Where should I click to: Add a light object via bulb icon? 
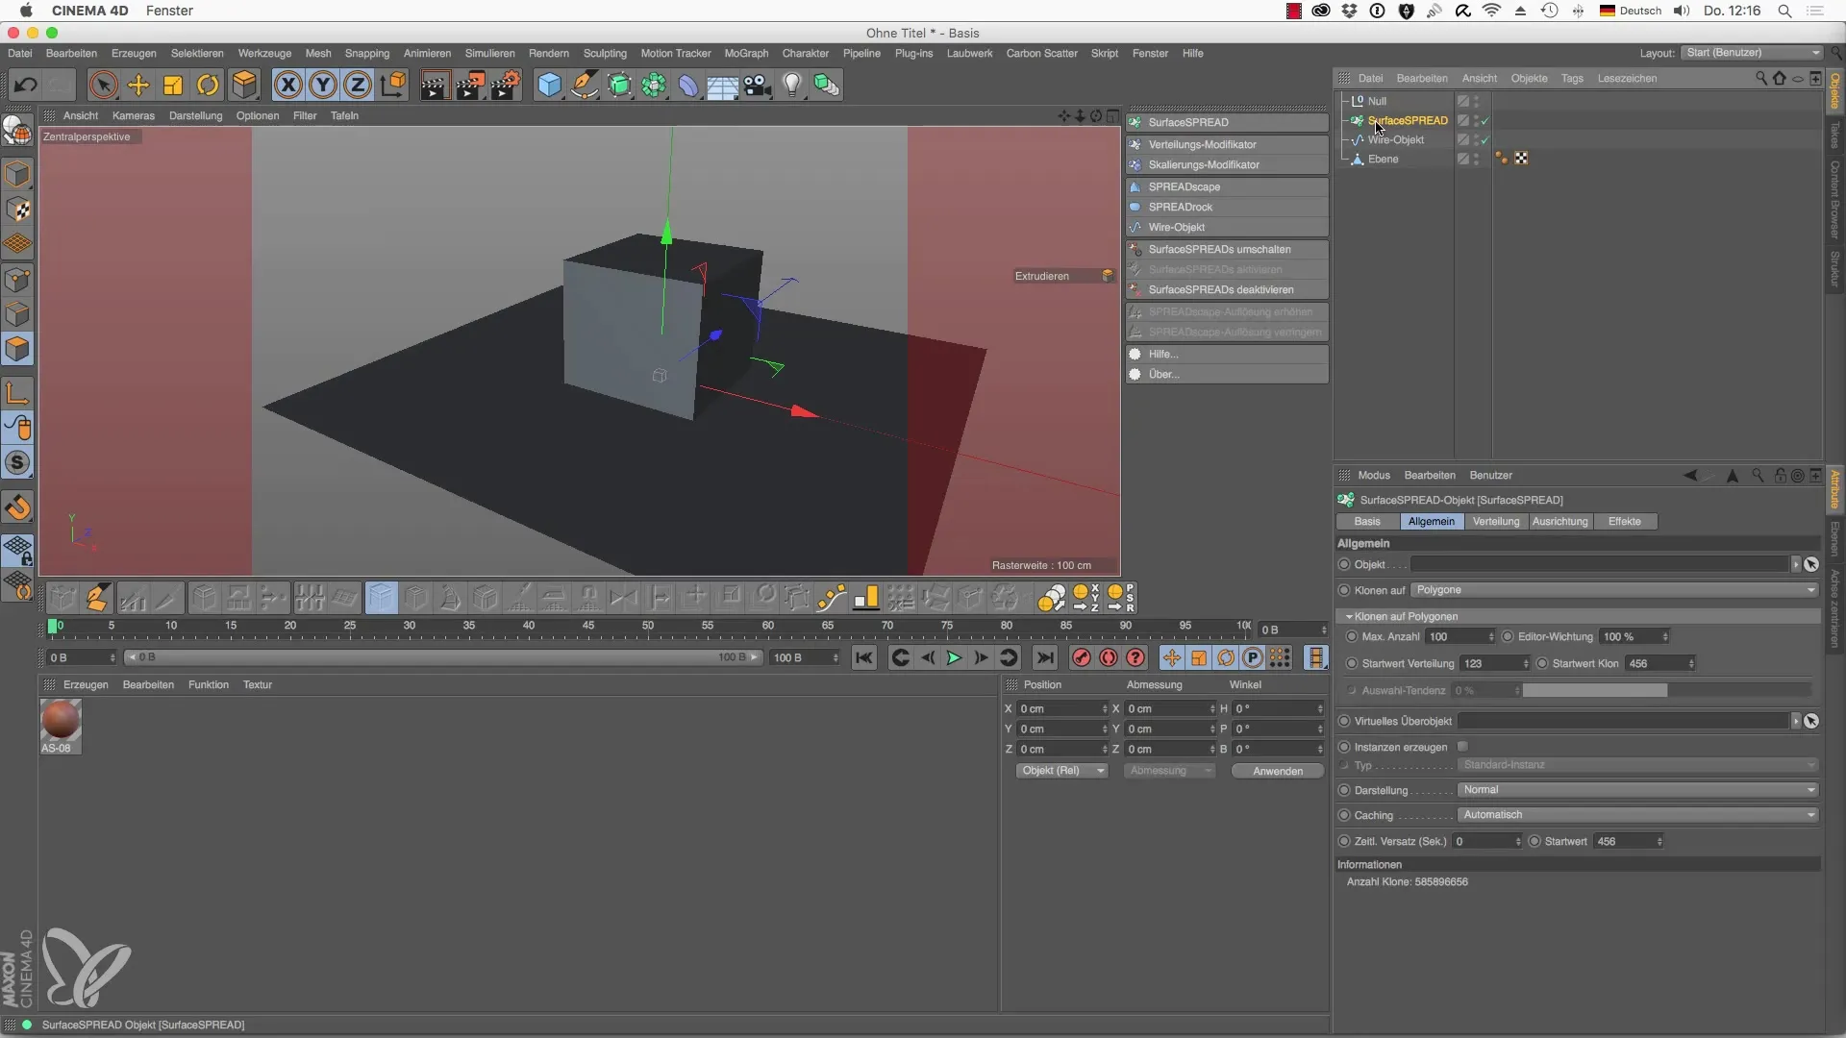tap(791, 86)
